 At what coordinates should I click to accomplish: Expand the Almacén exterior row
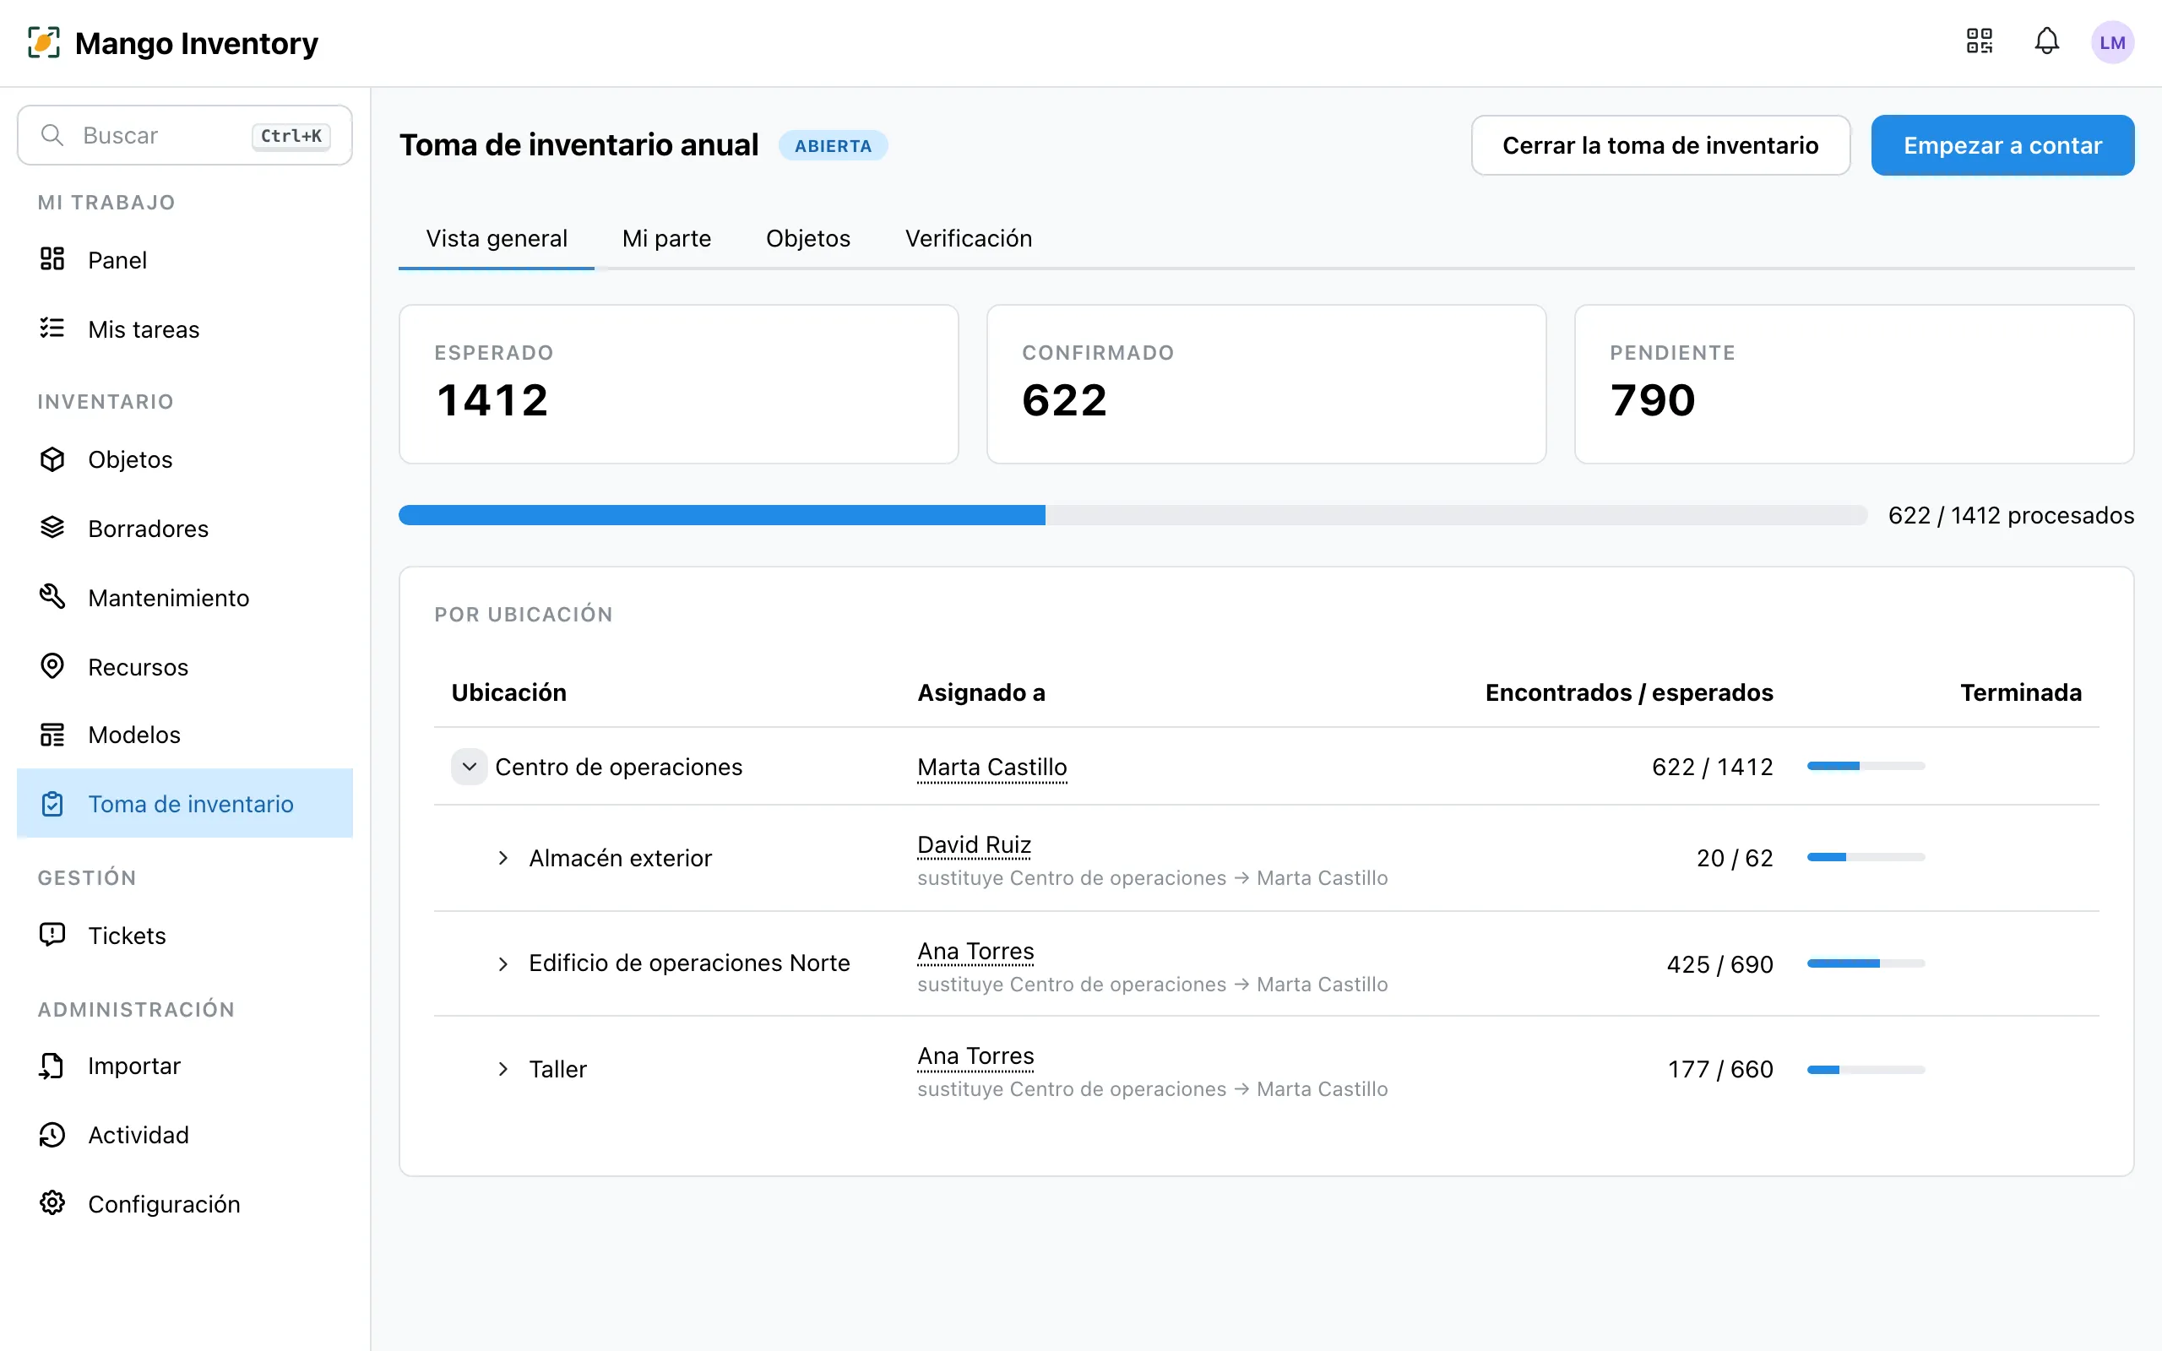(x=503, y=858)
